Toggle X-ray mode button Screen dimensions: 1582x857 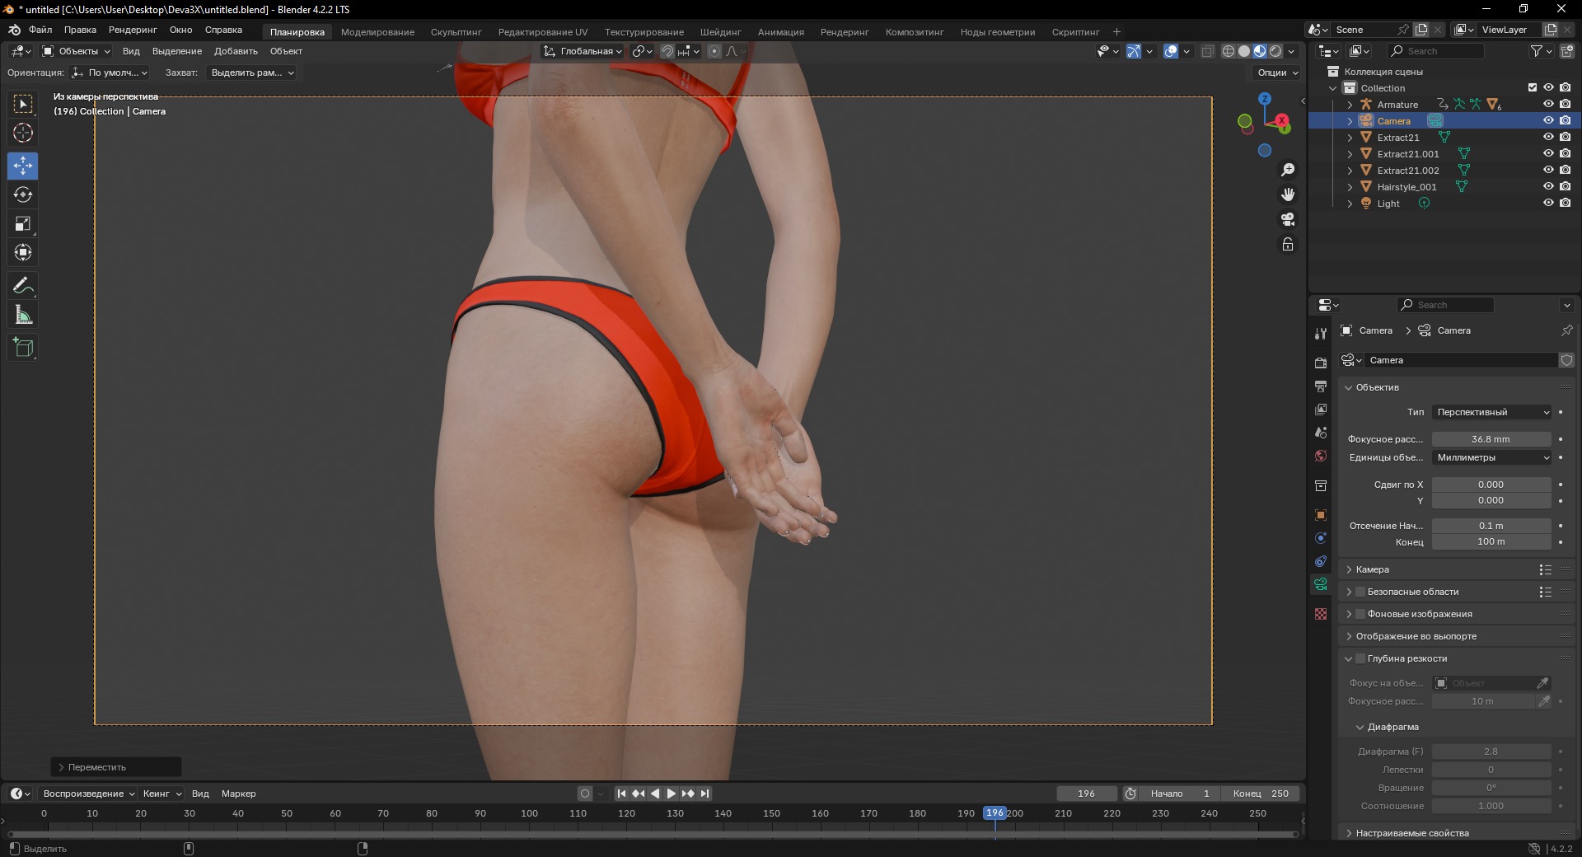1208,51
